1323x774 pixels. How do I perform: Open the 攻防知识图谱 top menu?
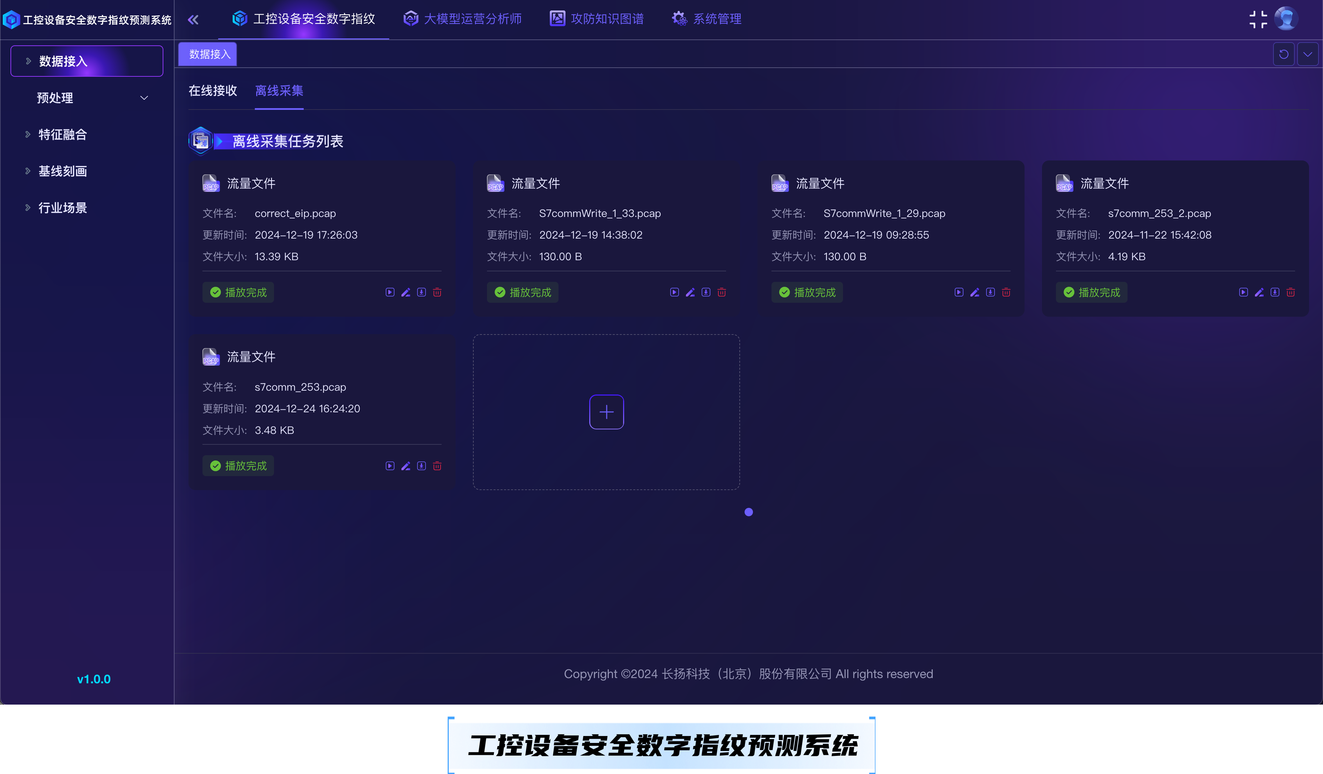(597, 20)
